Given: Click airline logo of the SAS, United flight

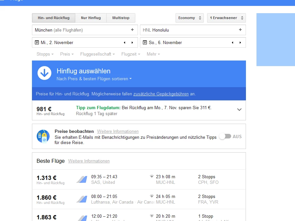Looking at the screenshot, I should [x=82, y=179].
